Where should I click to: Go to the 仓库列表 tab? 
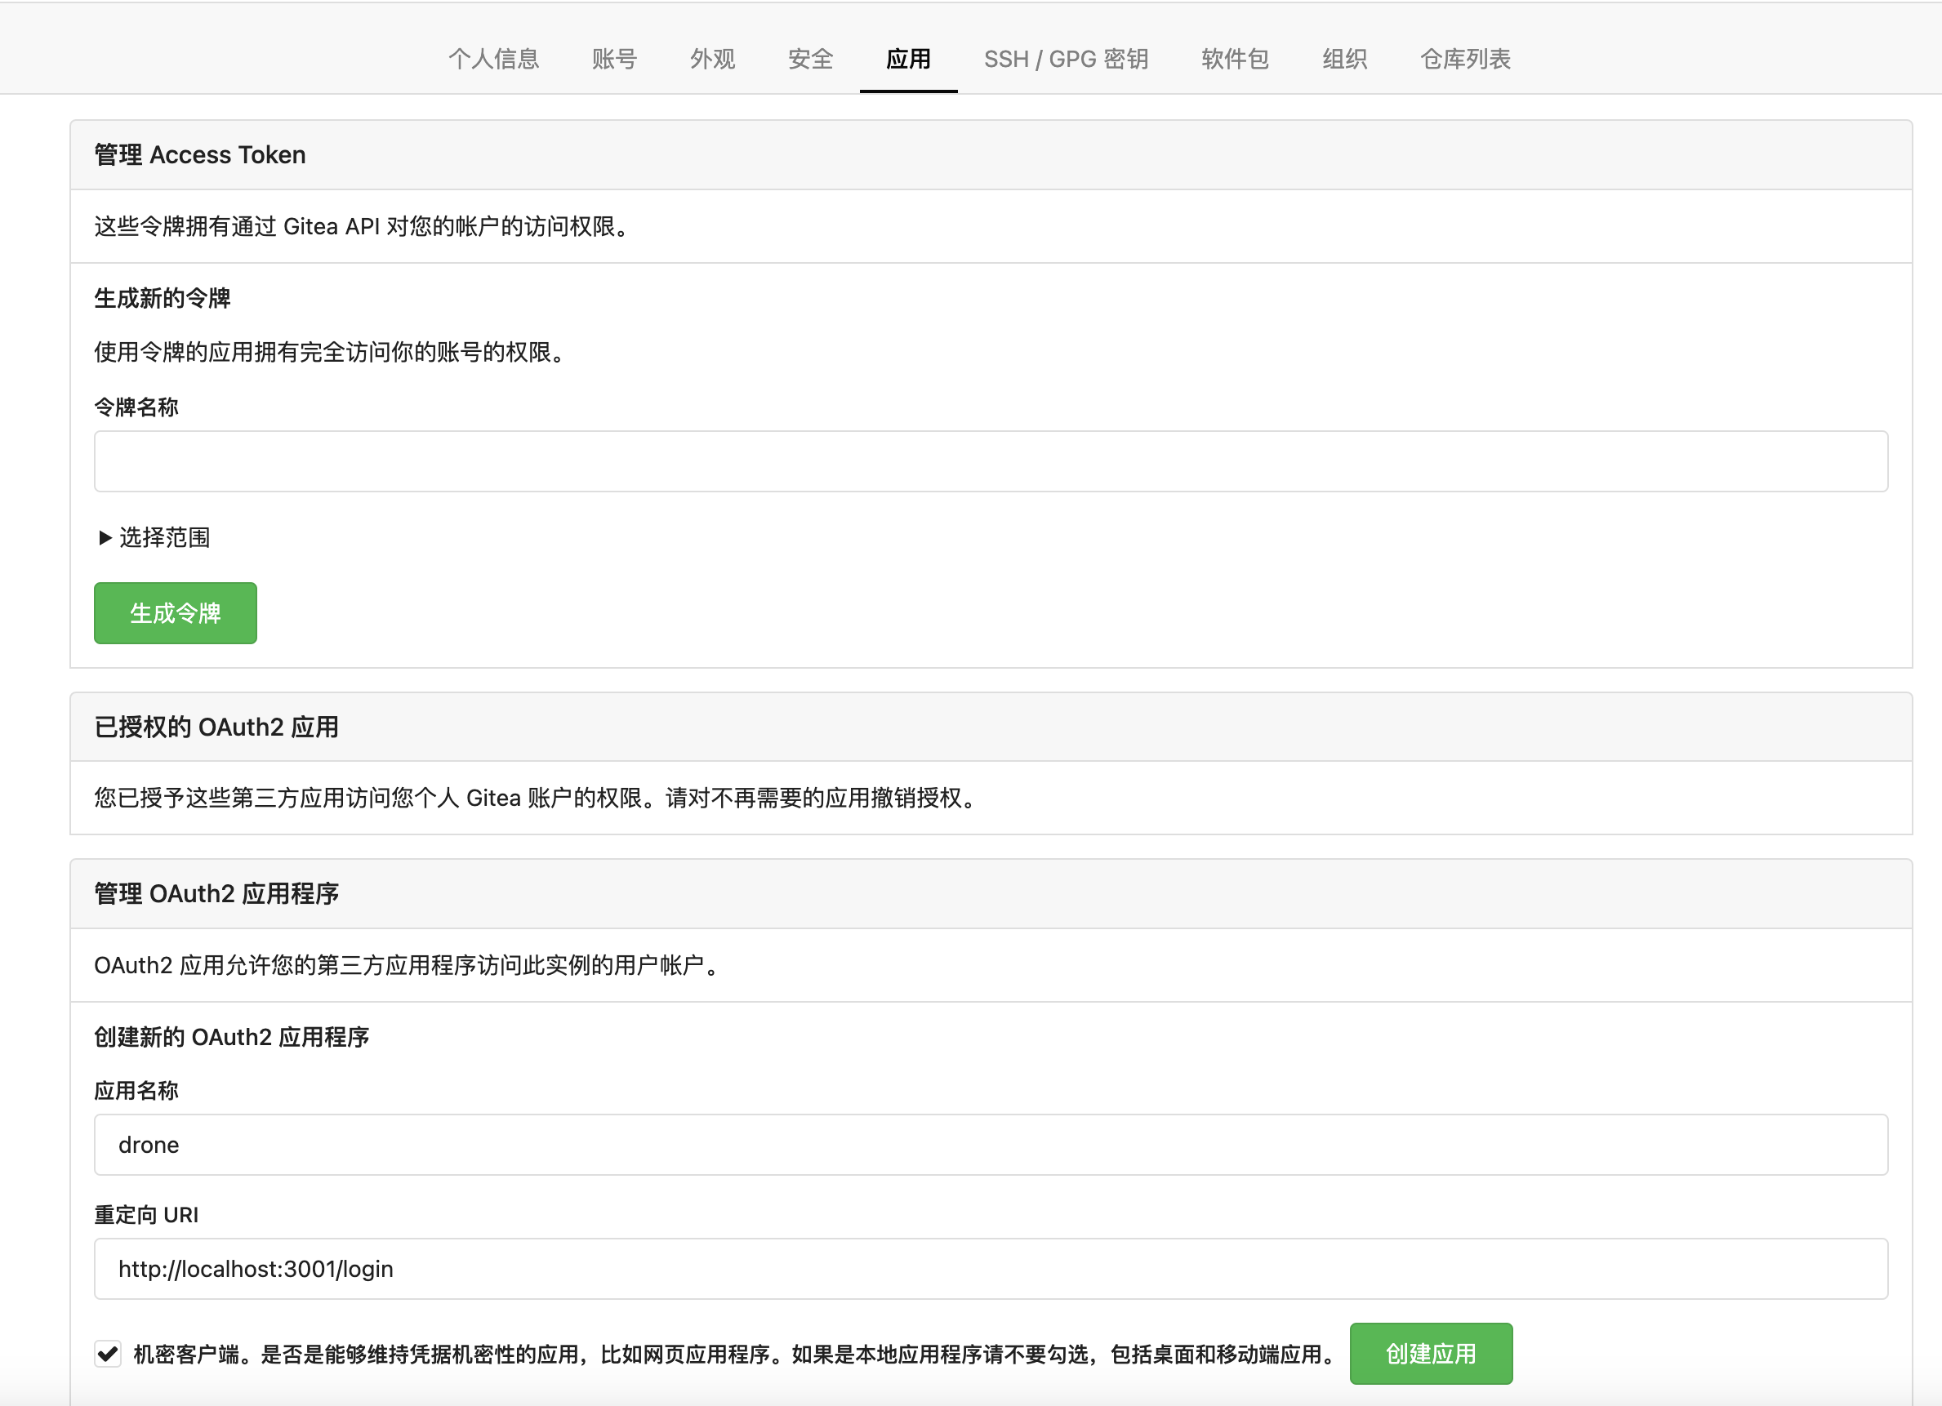coord(1464,59)
